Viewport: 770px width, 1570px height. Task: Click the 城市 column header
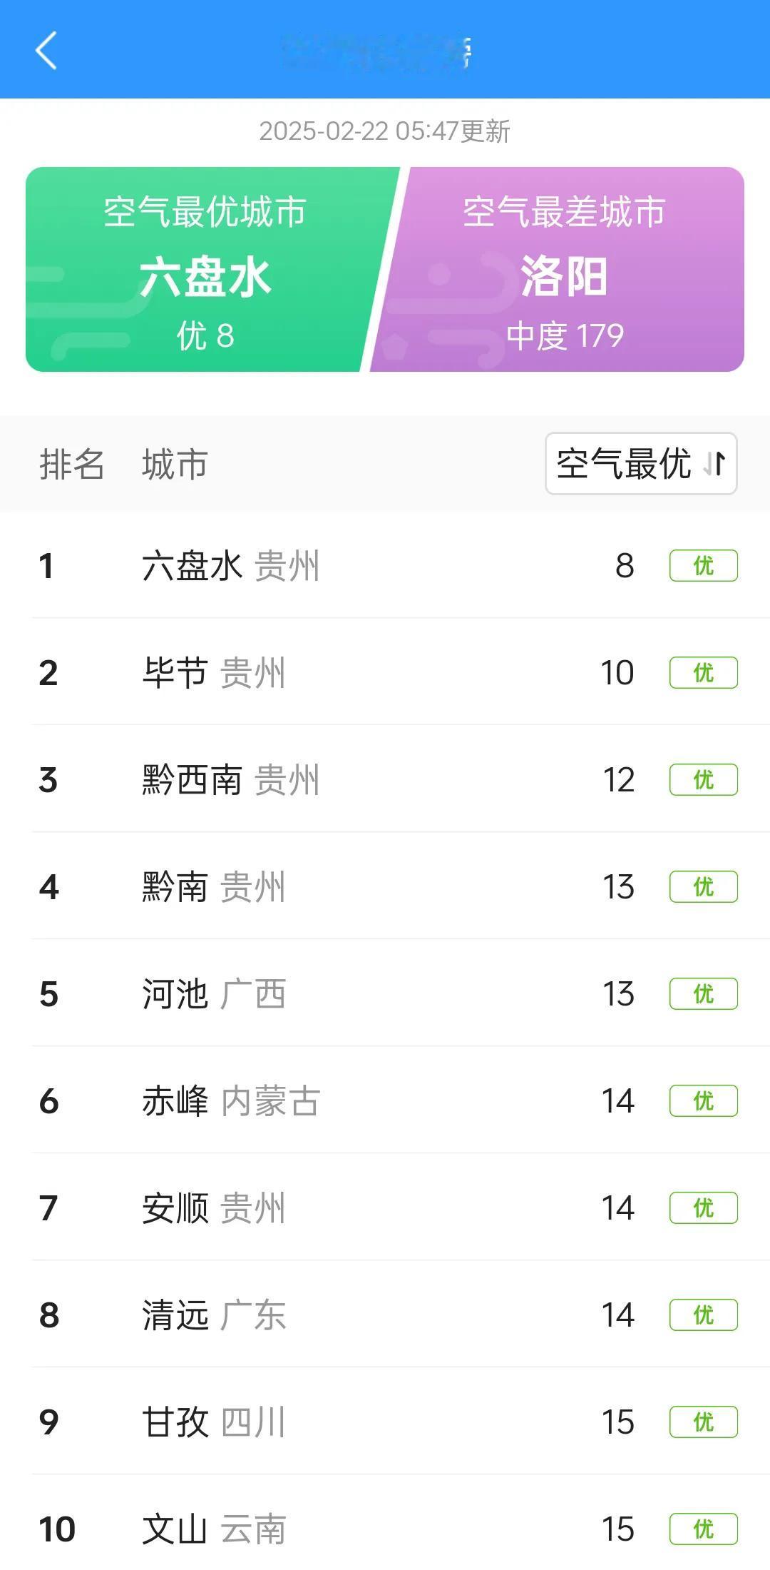[x=175, y=465]
